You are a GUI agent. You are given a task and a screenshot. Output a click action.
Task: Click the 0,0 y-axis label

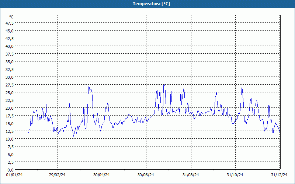tap(11, 170)
